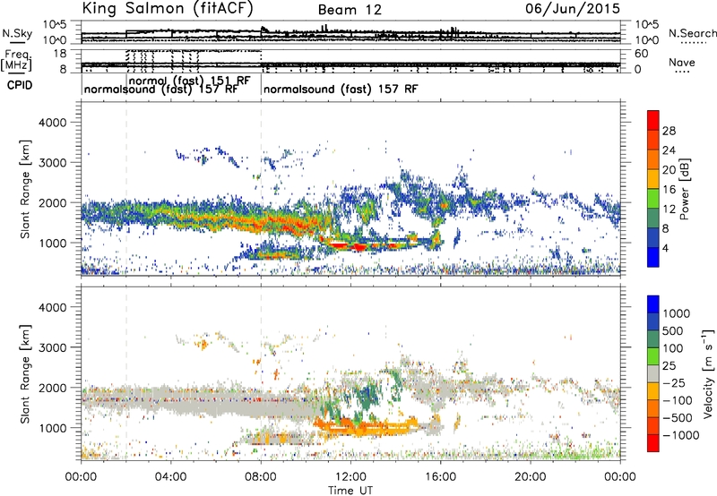Click the '−25' label on Velocity colorbar
Image resolution: width=717 pixels, height=496 pixels.
click(x=676, y=382)
